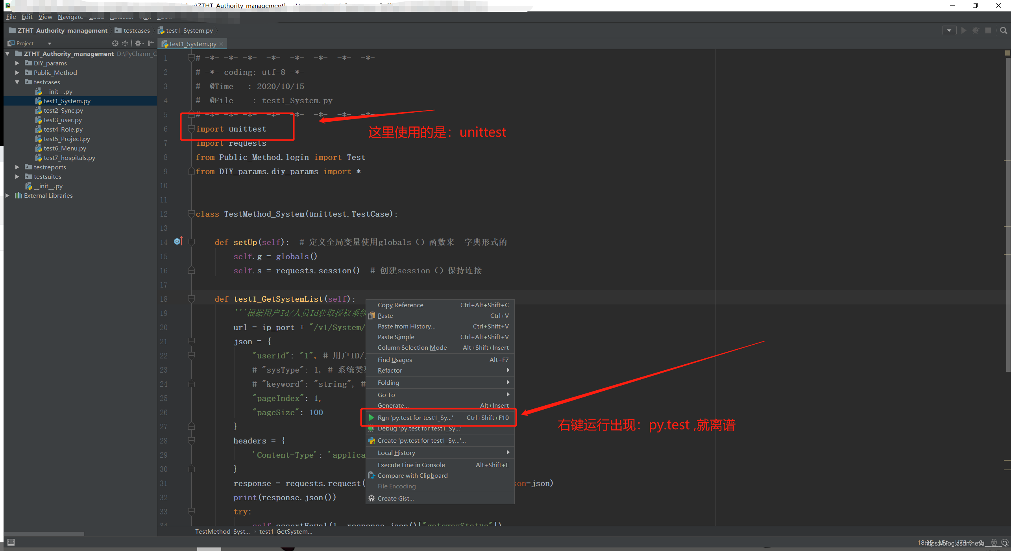Open Project panel settings gear
Image resolution: width=1011 pixels, height=551 pixels.
point(139,43)
